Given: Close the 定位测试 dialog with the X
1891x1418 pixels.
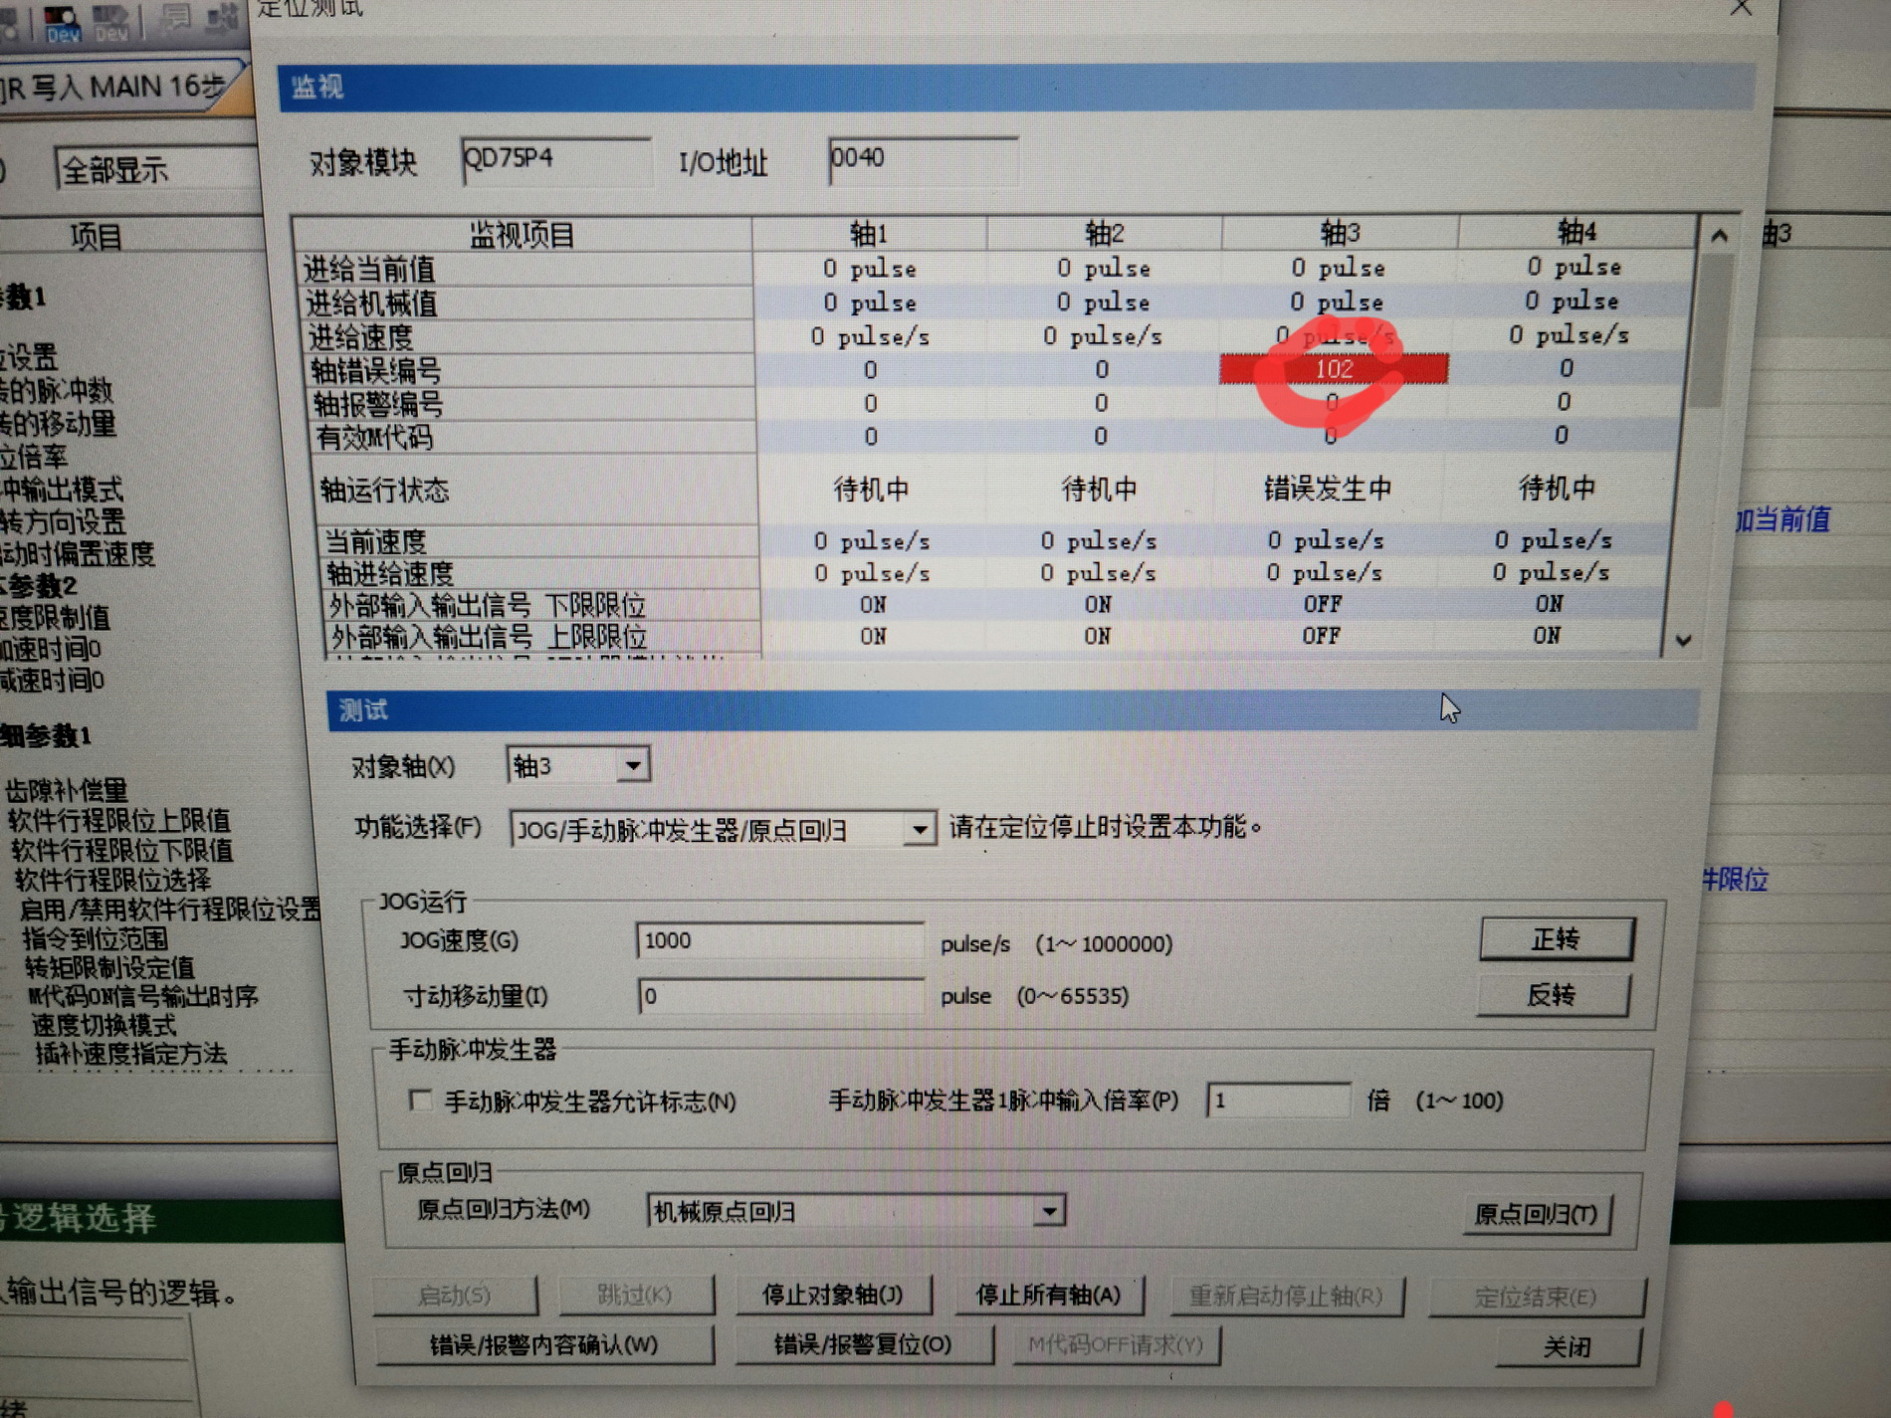Looking at the screenshot, I should 1741,9.
